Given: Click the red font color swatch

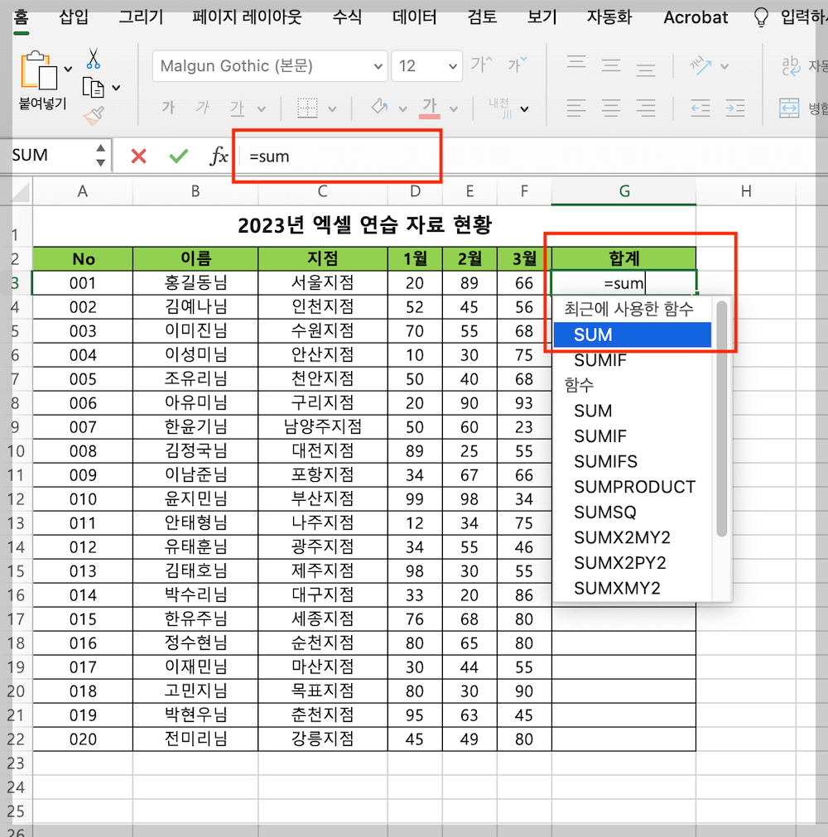Looking at the screenshot, I should (430, 116).
